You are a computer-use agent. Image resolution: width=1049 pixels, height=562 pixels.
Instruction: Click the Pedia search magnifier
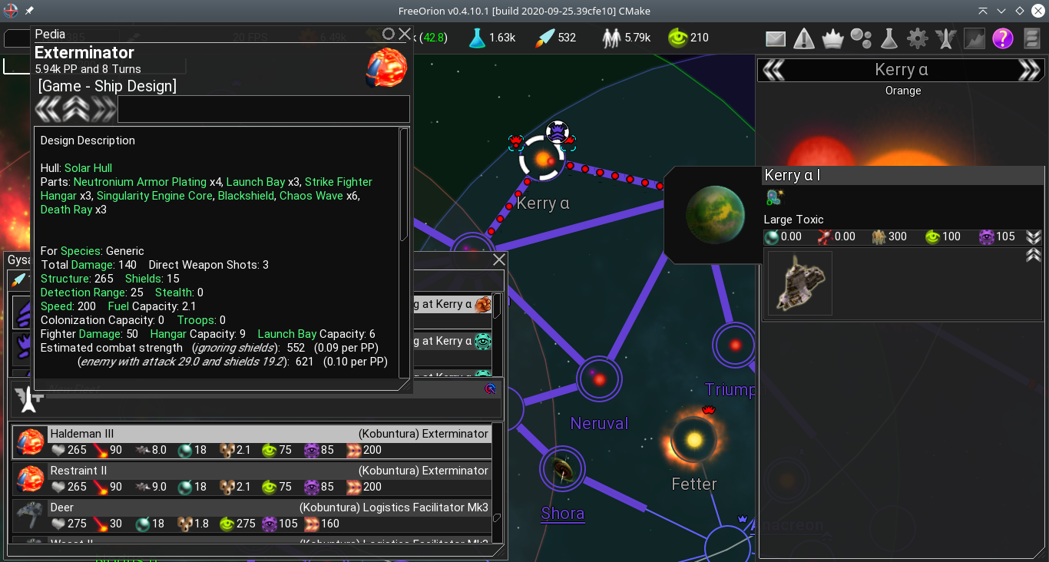click(x=391, y=34)
